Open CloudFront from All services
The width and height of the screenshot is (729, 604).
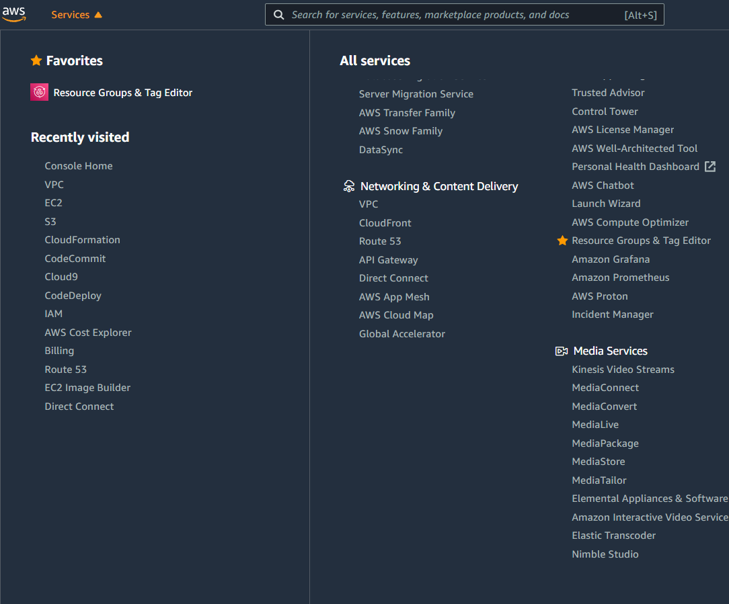pos(385,222)
